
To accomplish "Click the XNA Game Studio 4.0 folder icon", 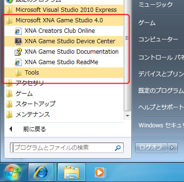I will tap(9, 20).
